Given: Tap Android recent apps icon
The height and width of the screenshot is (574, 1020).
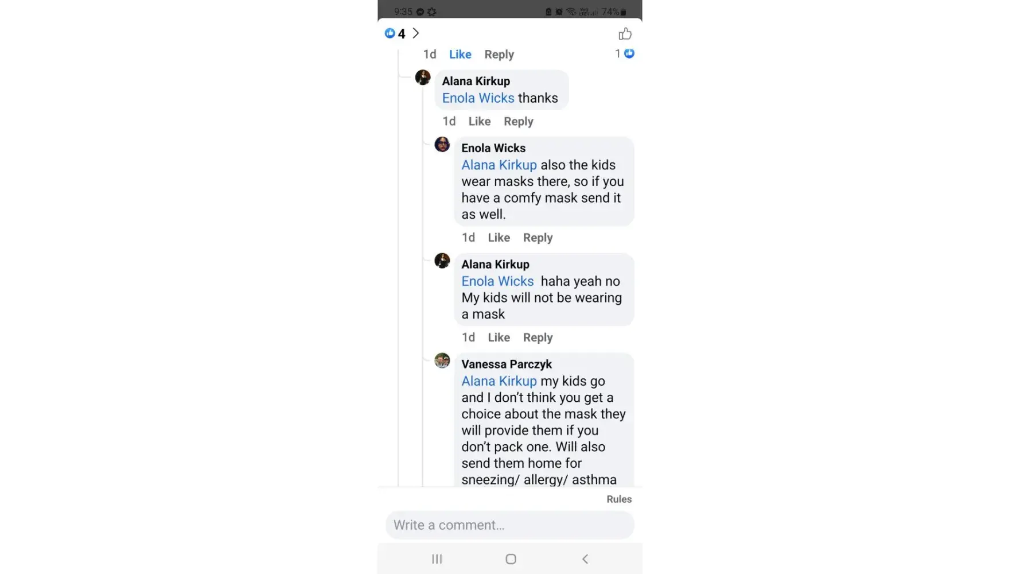Looking at the screenshot, I should 437,559.
